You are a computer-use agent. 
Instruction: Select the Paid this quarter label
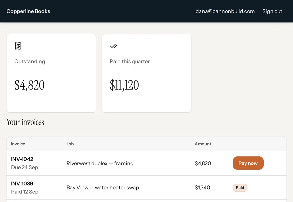point(130,61)
